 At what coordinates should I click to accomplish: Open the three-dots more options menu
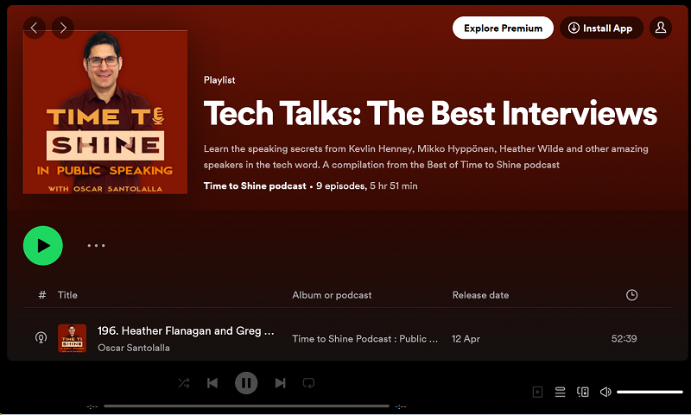click(x=96, y=246)
